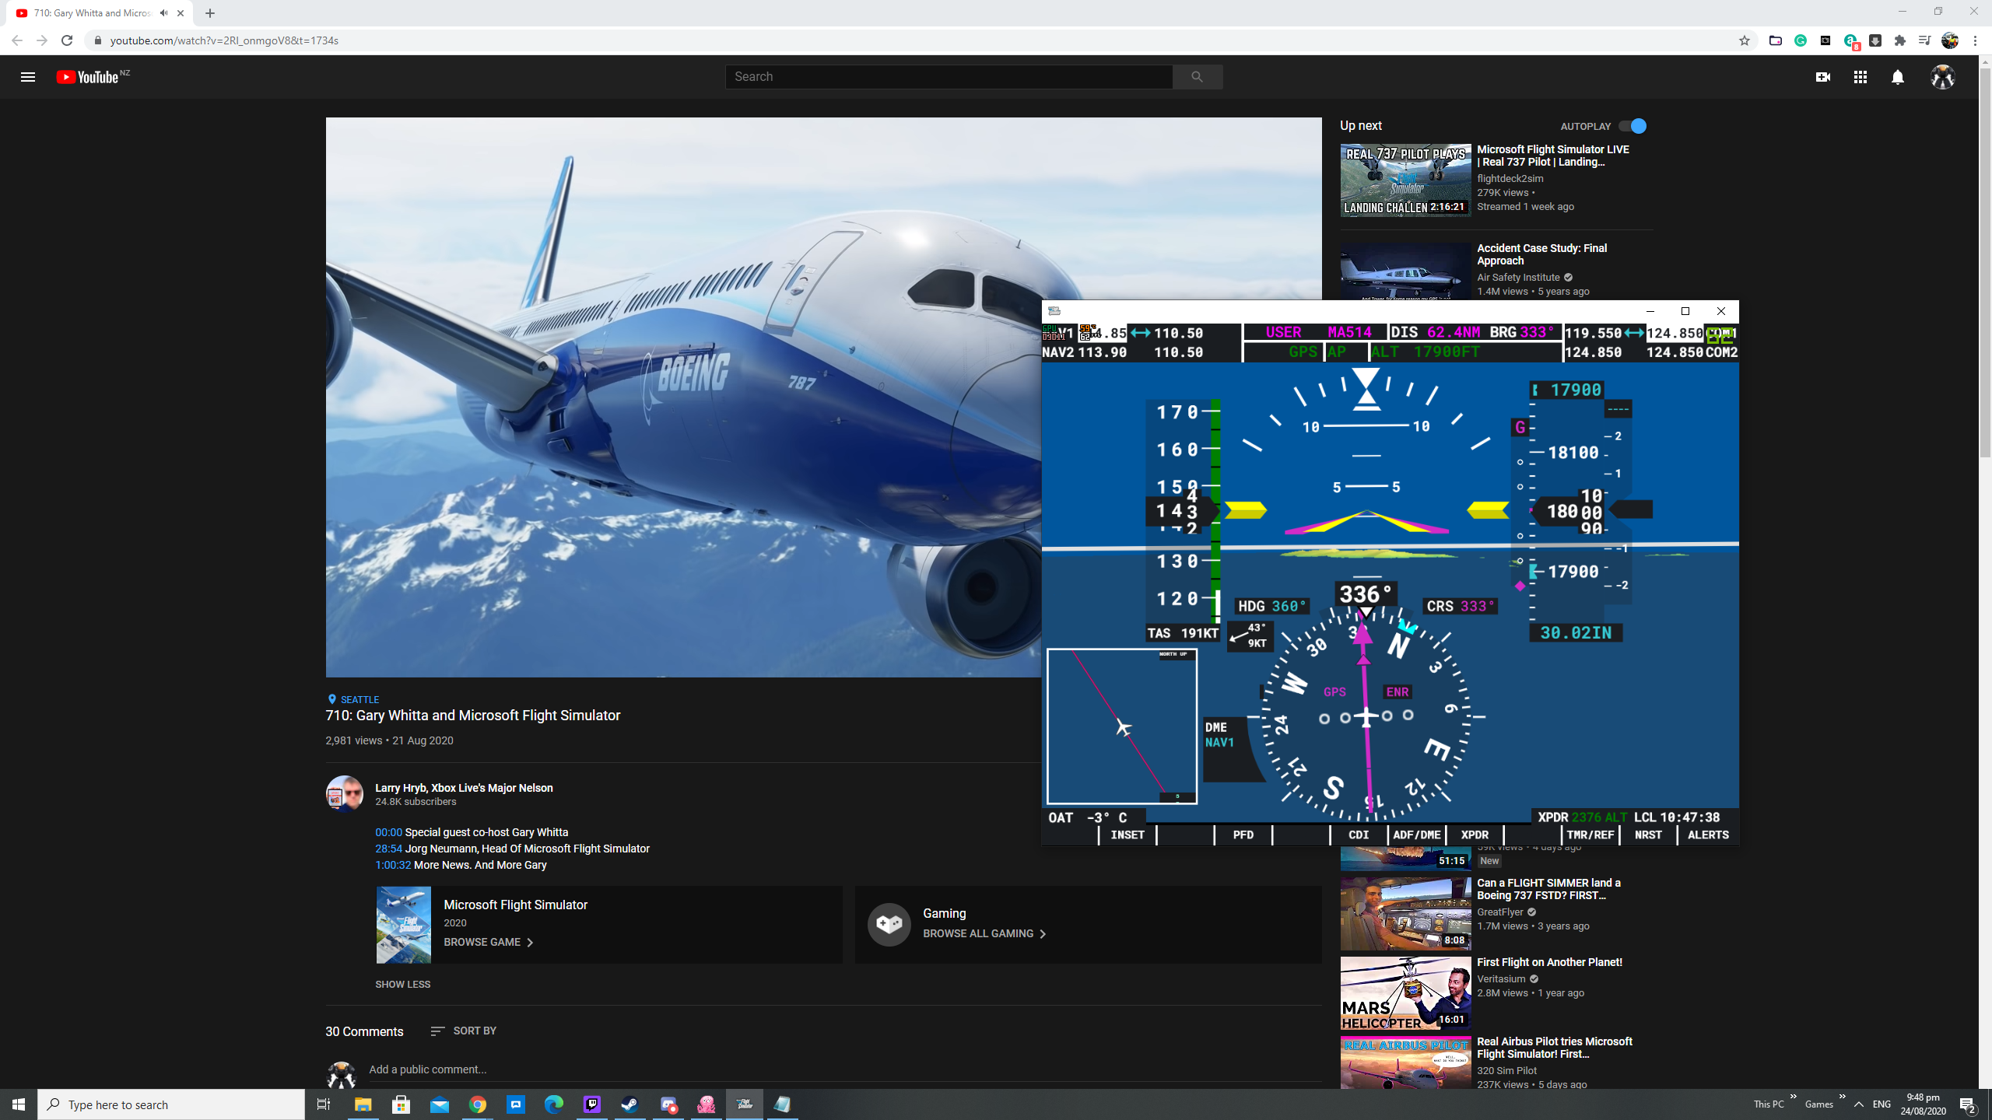Open Chrome three-dot menu
This screenshot has height=1120, width=1992.
[x=1975, y=40]
